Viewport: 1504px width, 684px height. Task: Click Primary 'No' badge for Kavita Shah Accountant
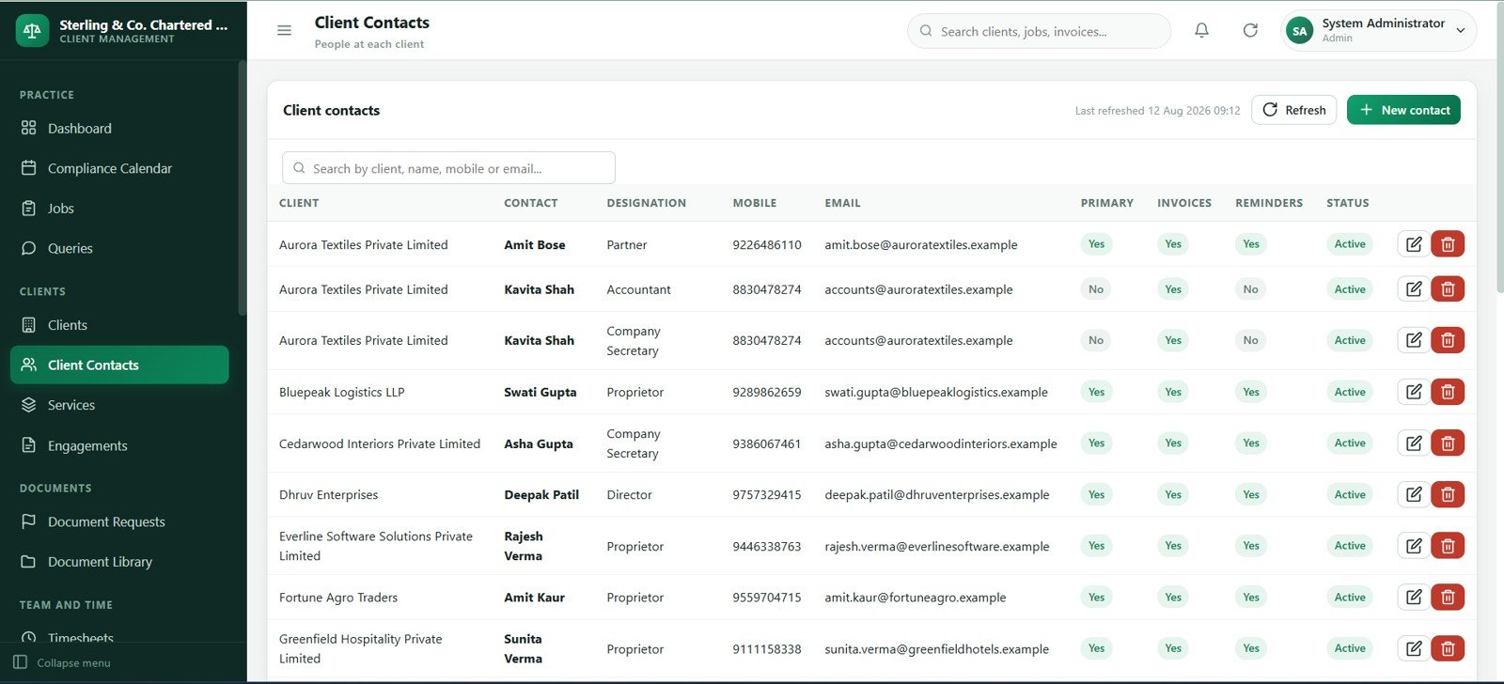click(1096, 289)
